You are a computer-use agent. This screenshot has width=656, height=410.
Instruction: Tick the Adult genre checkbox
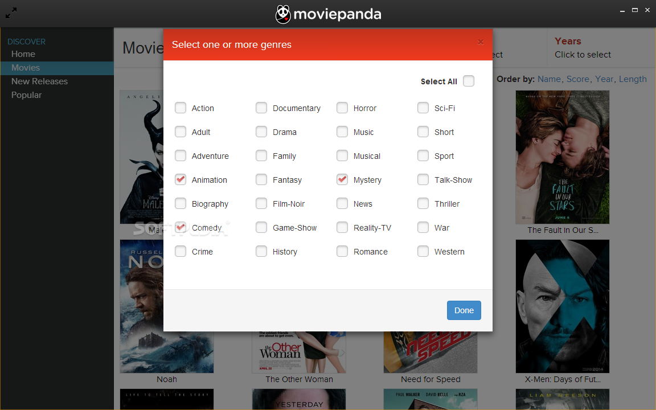[181, 132]
